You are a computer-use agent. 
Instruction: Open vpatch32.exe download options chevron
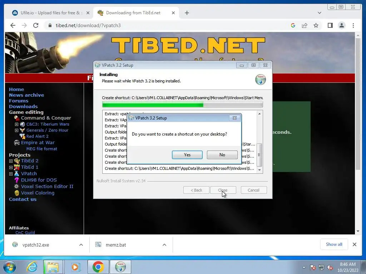click(81, 245)
